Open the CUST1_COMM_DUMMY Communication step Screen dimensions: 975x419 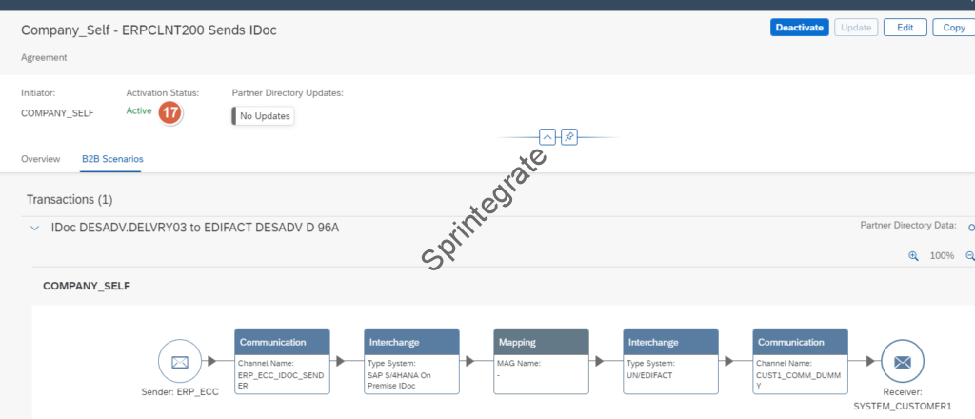[x=800, y=362]
